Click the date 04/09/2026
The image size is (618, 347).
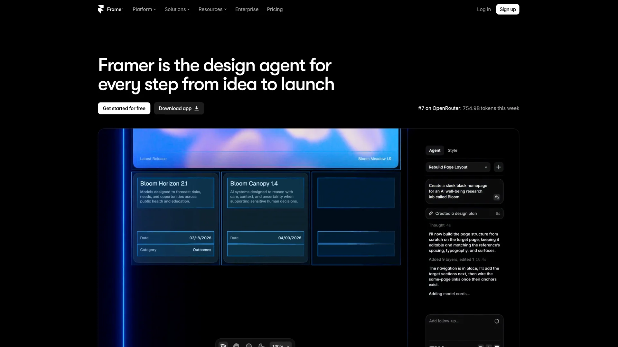pos(290,238)
